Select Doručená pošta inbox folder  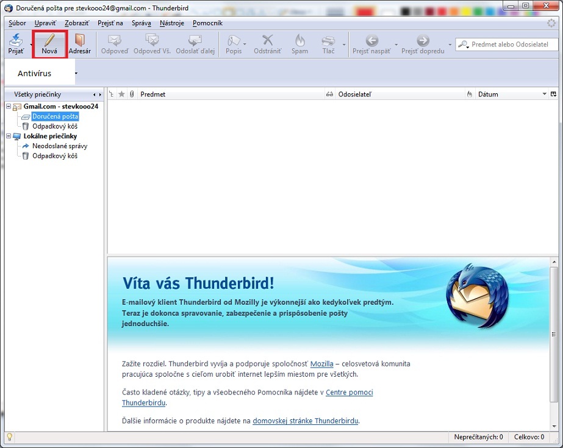pyautogui.click(x=55, y=116)
